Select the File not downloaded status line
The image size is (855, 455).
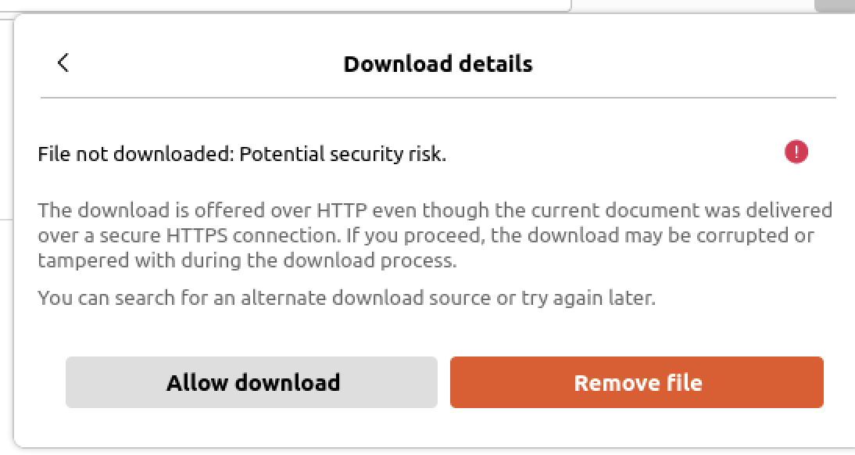[x=242, y=154]
